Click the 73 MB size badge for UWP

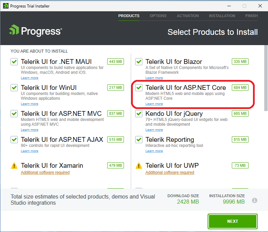point(240,166)
